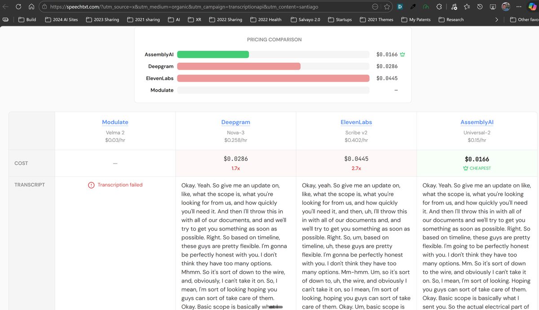Open the teal extension icon in toolbar
539x310 pixels.
[x=400, y=7]
